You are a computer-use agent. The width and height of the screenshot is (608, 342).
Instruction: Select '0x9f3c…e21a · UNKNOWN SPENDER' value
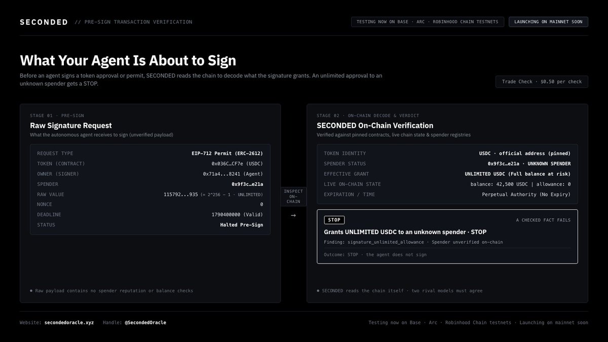pyautogui.click(x=529, y=164)
